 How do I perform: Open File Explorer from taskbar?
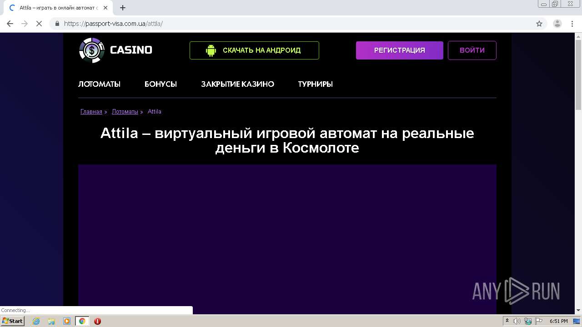click(x=51, y=321)
